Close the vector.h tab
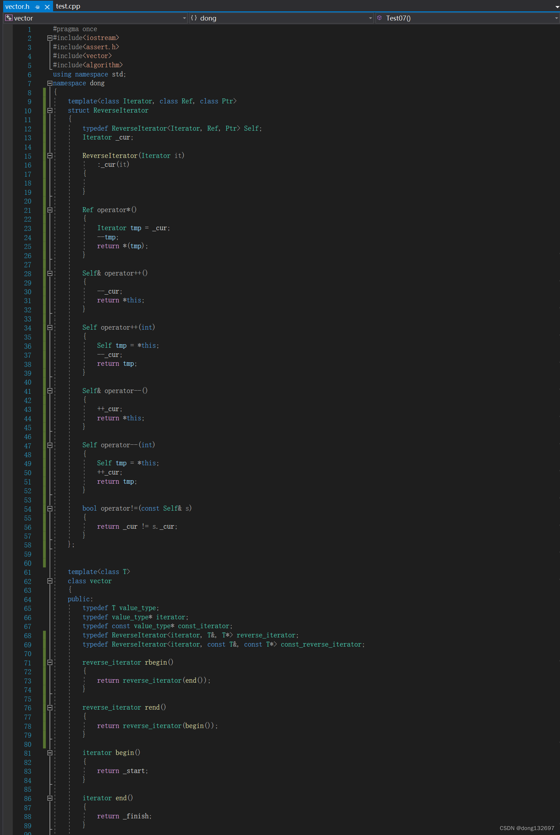Screen dimensions: 560x835 47,7
